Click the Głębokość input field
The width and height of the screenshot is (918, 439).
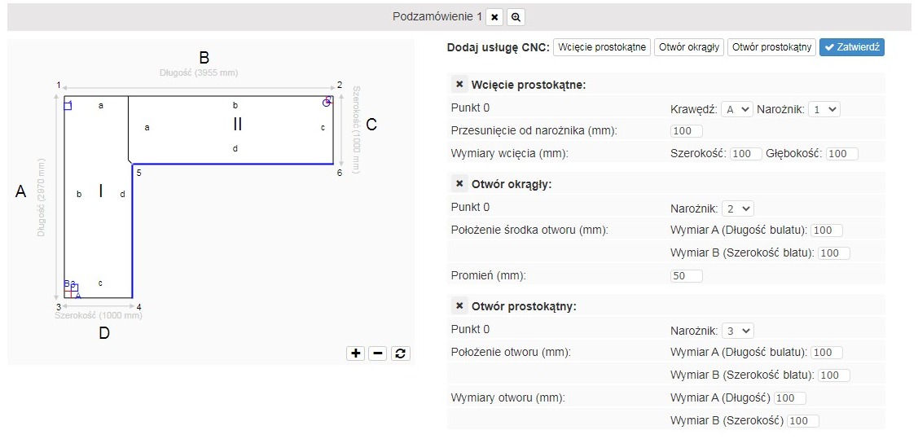(842, 153)
